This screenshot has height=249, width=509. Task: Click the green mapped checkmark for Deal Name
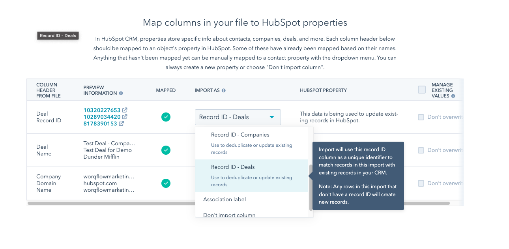[166, 150]
